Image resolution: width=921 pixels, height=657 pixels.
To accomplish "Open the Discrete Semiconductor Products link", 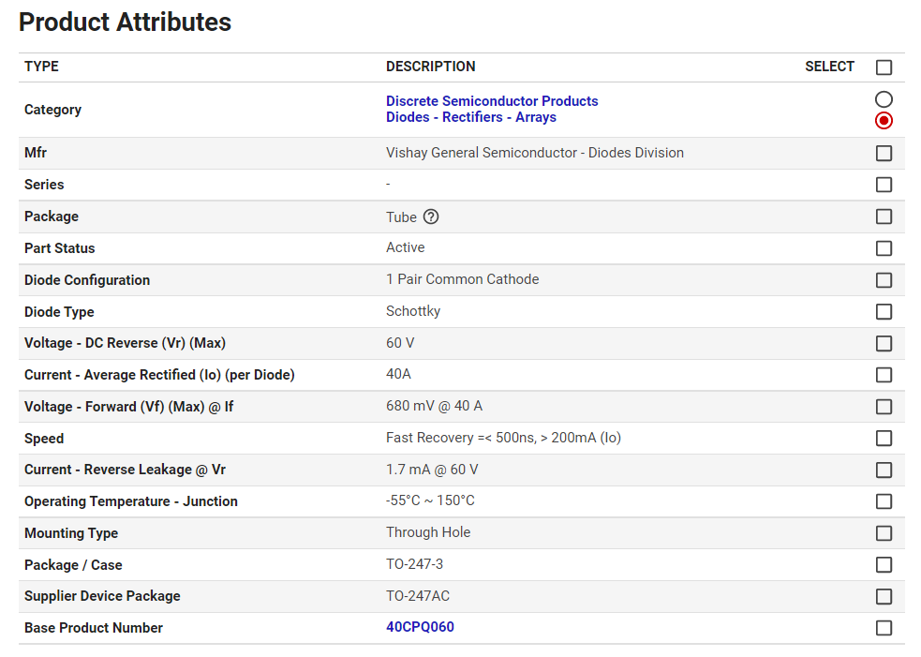I will pyautogui.click(x=492, y=101).
